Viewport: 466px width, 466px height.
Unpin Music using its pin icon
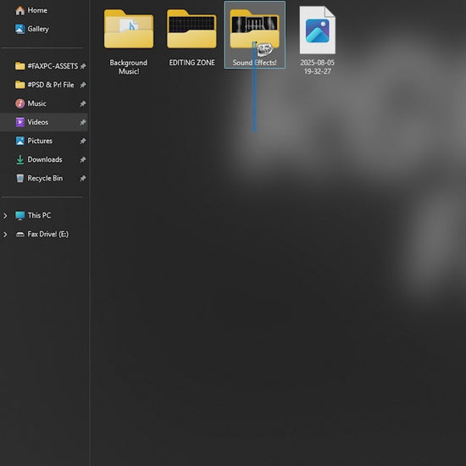(x=83, y=103)
